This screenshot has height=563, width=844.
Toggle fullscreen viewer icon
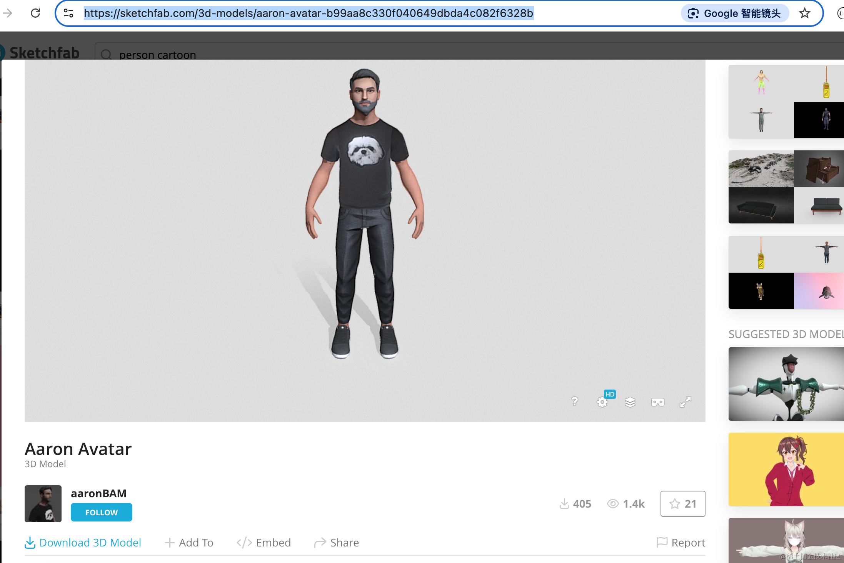(x=685, y=402)
